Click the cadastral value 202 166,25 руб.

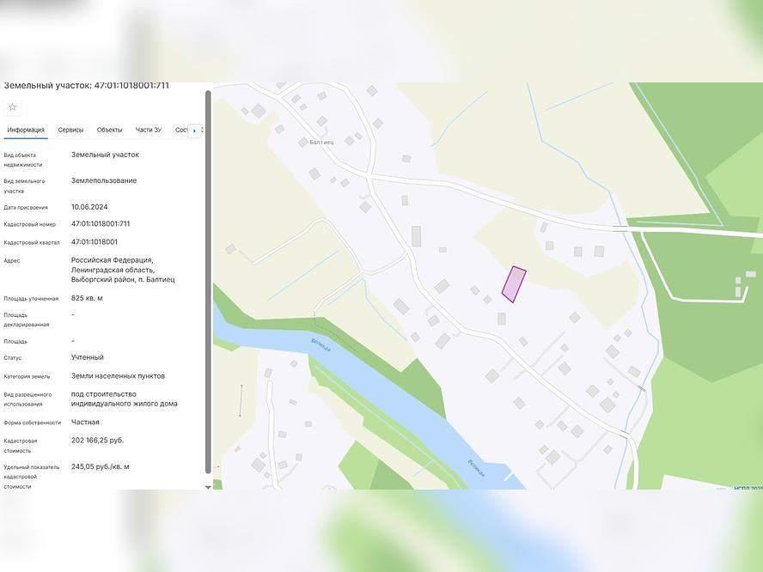pos(97,441)
